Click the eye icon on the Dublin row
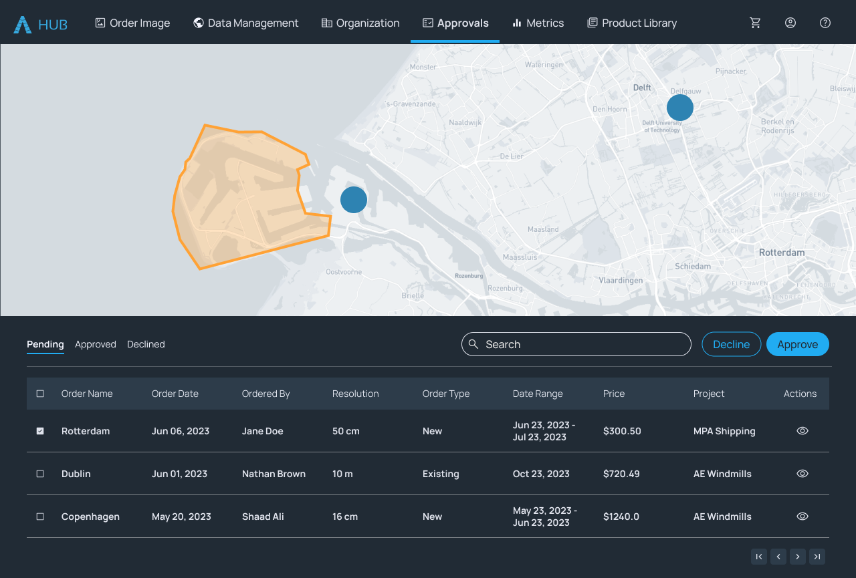856x578 pixels. coord(802,474)
